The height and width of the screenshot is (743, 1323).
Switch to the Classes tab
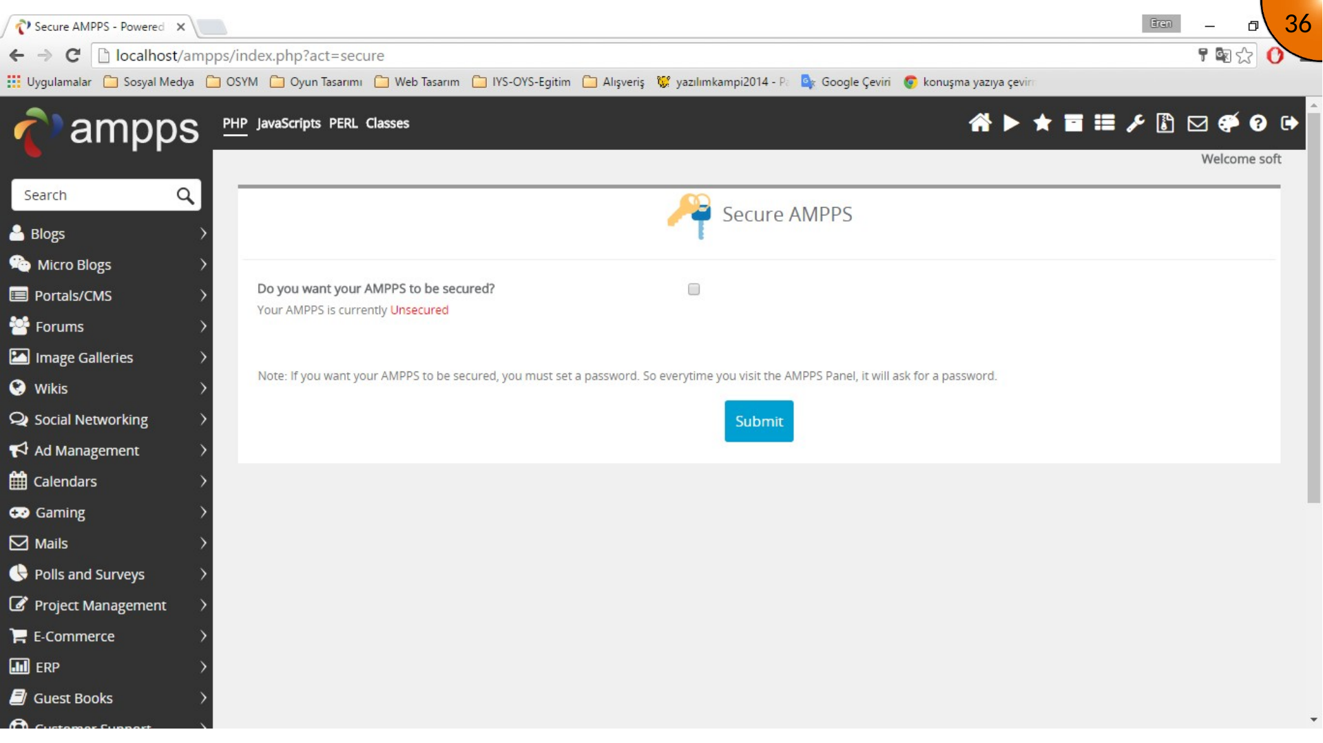(387, 123)
